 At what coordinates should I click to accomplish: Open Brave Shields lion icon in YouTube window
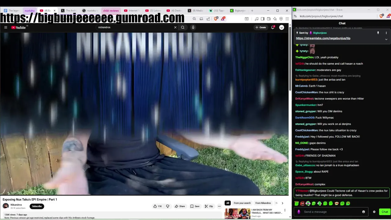216,19
